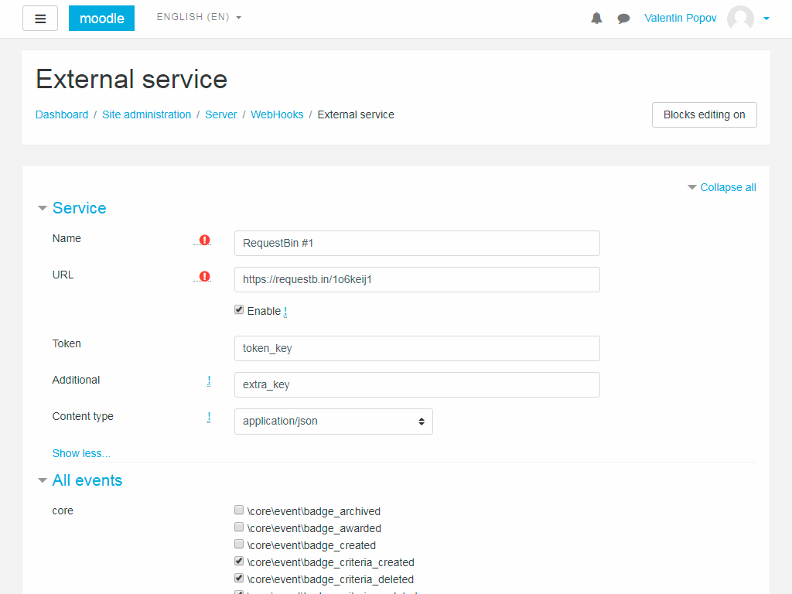Click the notifications bell icon
Viewport: 792px width, 594px height.
(596, 19)
